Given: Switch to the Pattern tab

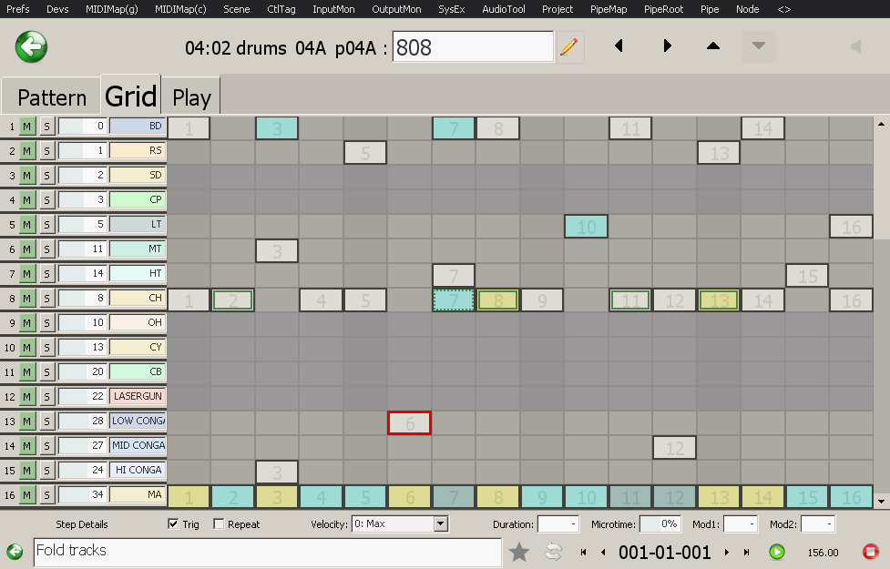Looking at the screenshot, I should [x=52, y=97].
